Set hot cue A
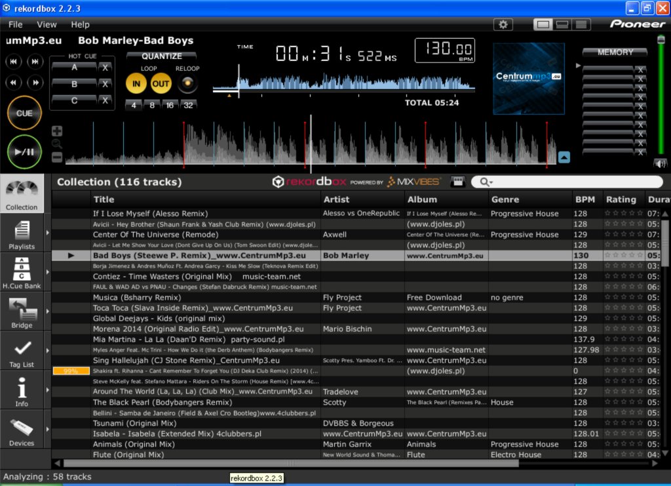 [x=74, y=67]
